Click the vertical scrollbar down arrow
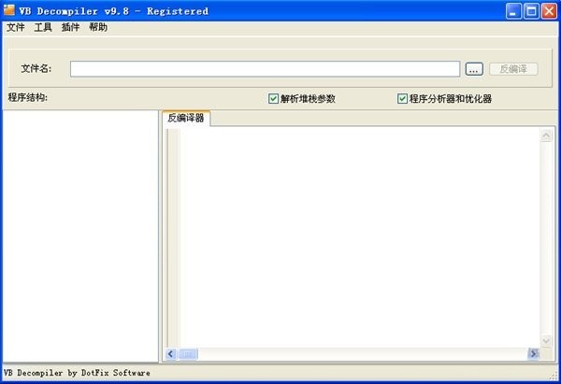561x384 pixels. [x=546, y=341]
